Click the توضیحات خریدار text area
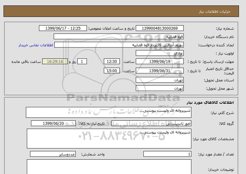This screenshot has height=174, width=246. point(109,167)
